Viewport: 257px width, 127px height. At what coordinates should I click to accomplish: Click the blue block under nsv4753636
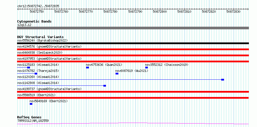coord(87,68)
